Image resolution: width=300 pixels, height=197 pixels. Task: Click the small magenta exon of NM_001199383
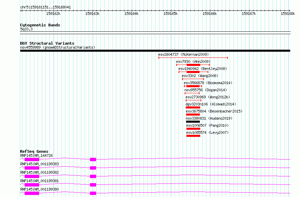[93, 168]
